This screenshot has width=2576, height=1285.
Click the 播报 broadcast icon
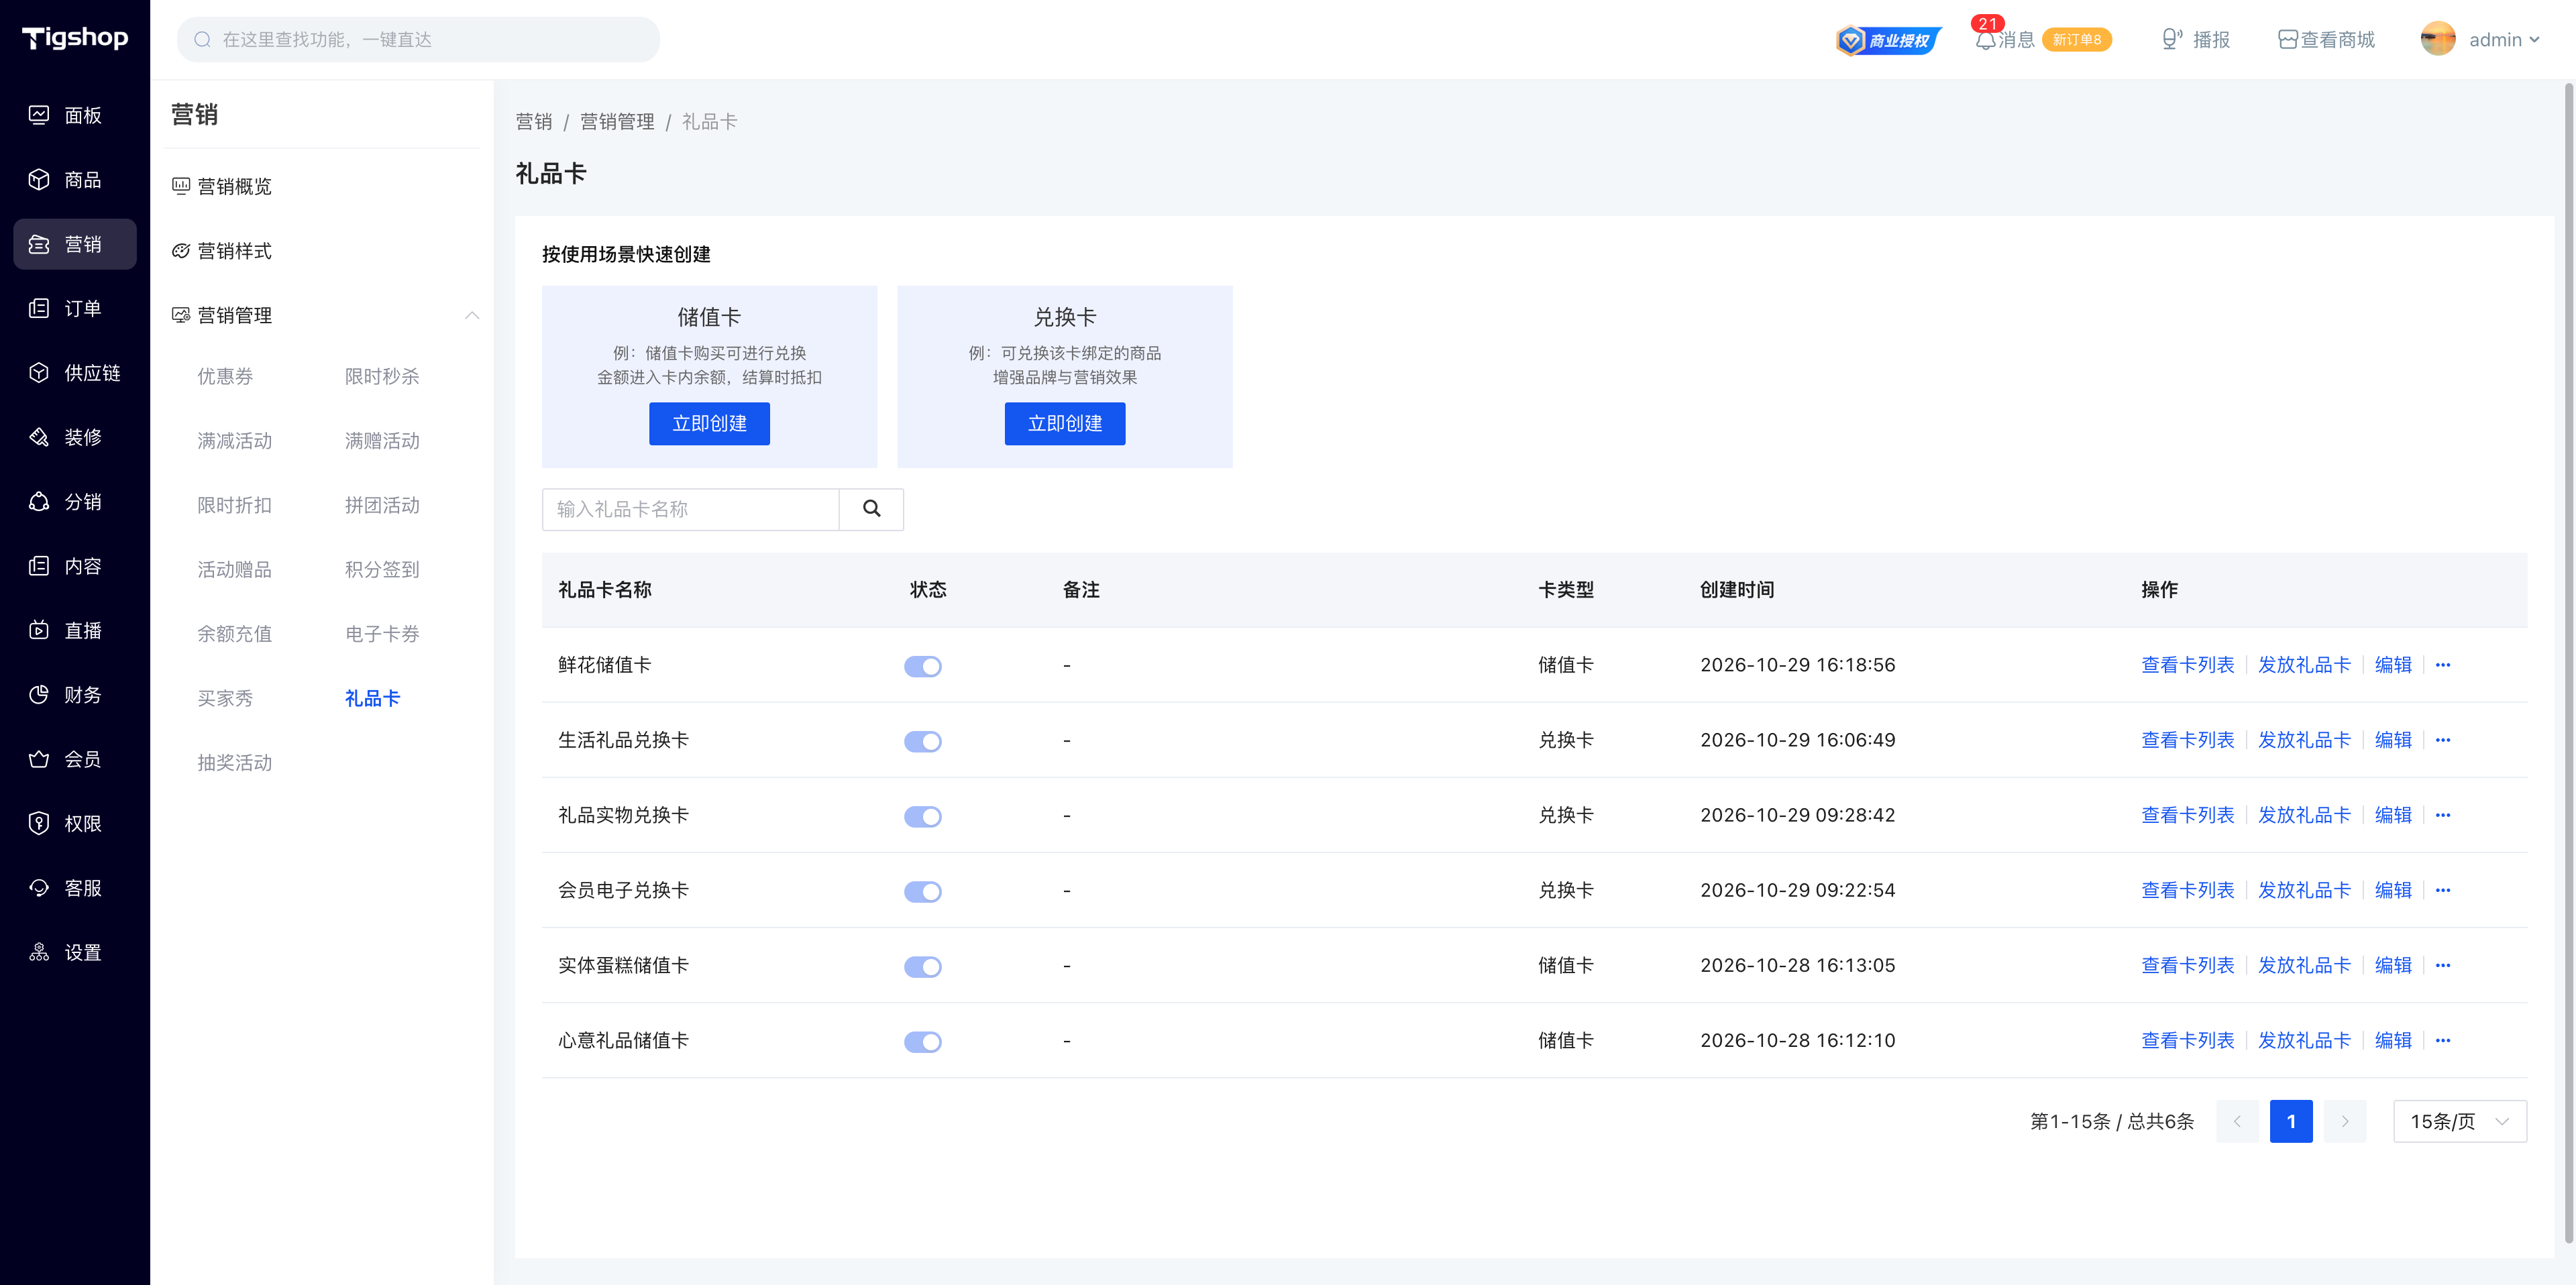[x=2171, y=39]
